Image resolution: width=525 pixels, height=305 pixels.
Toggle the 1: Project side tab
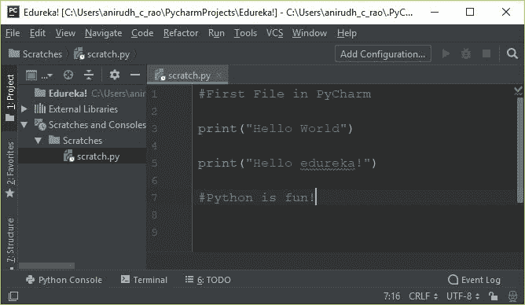10,97
